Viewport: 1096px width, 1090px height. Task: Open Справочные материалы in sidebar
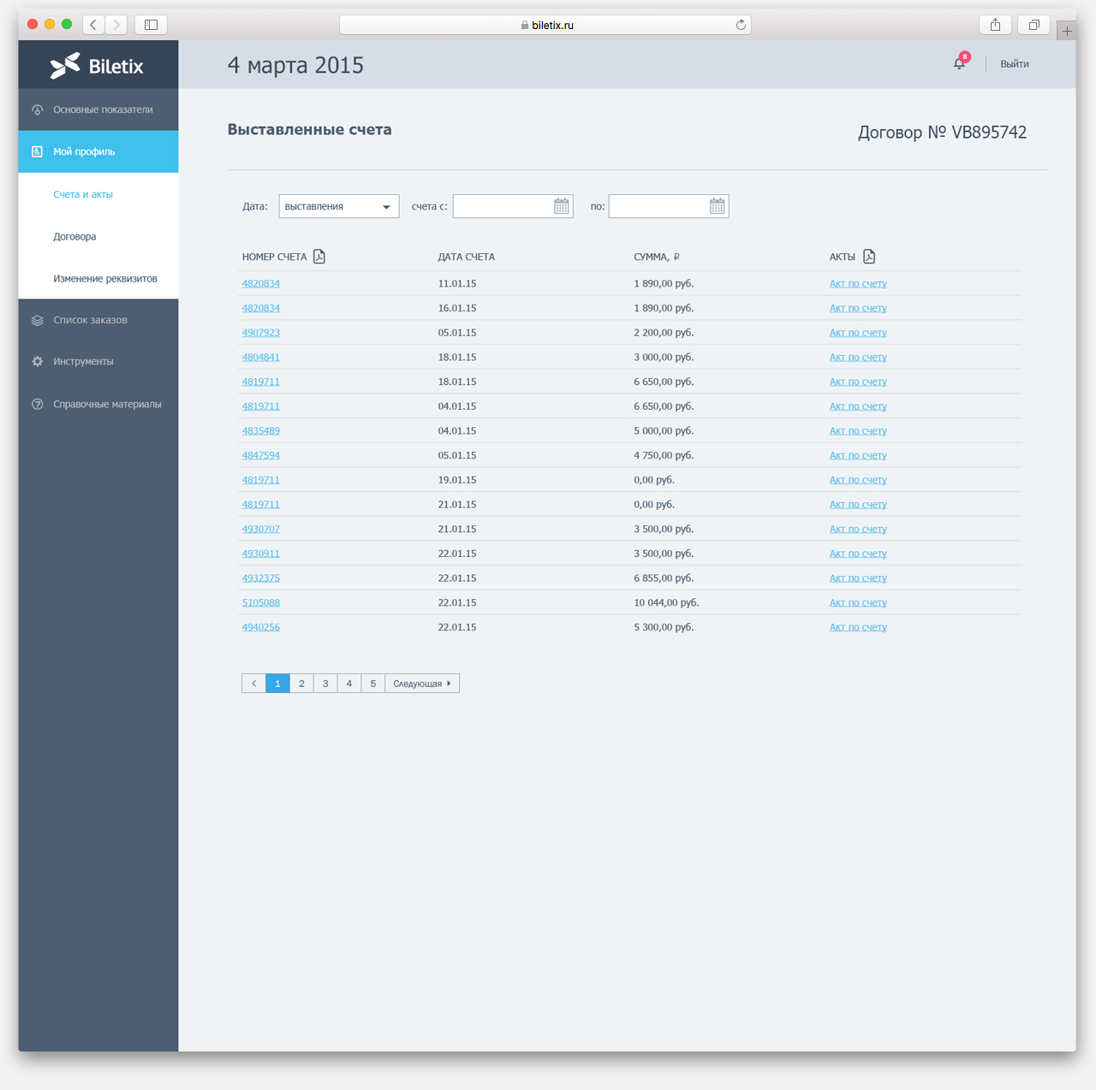[98, 404]
